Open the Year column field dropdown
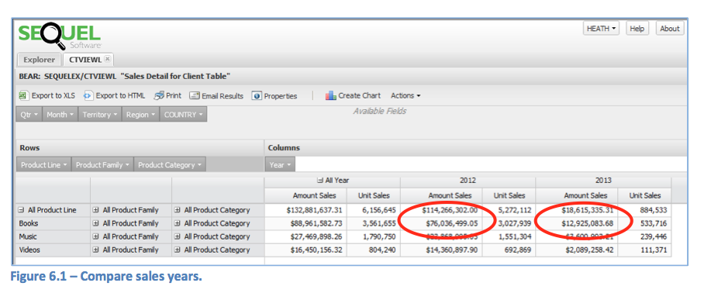The image size is (711, 293). [x=280, y=165]
